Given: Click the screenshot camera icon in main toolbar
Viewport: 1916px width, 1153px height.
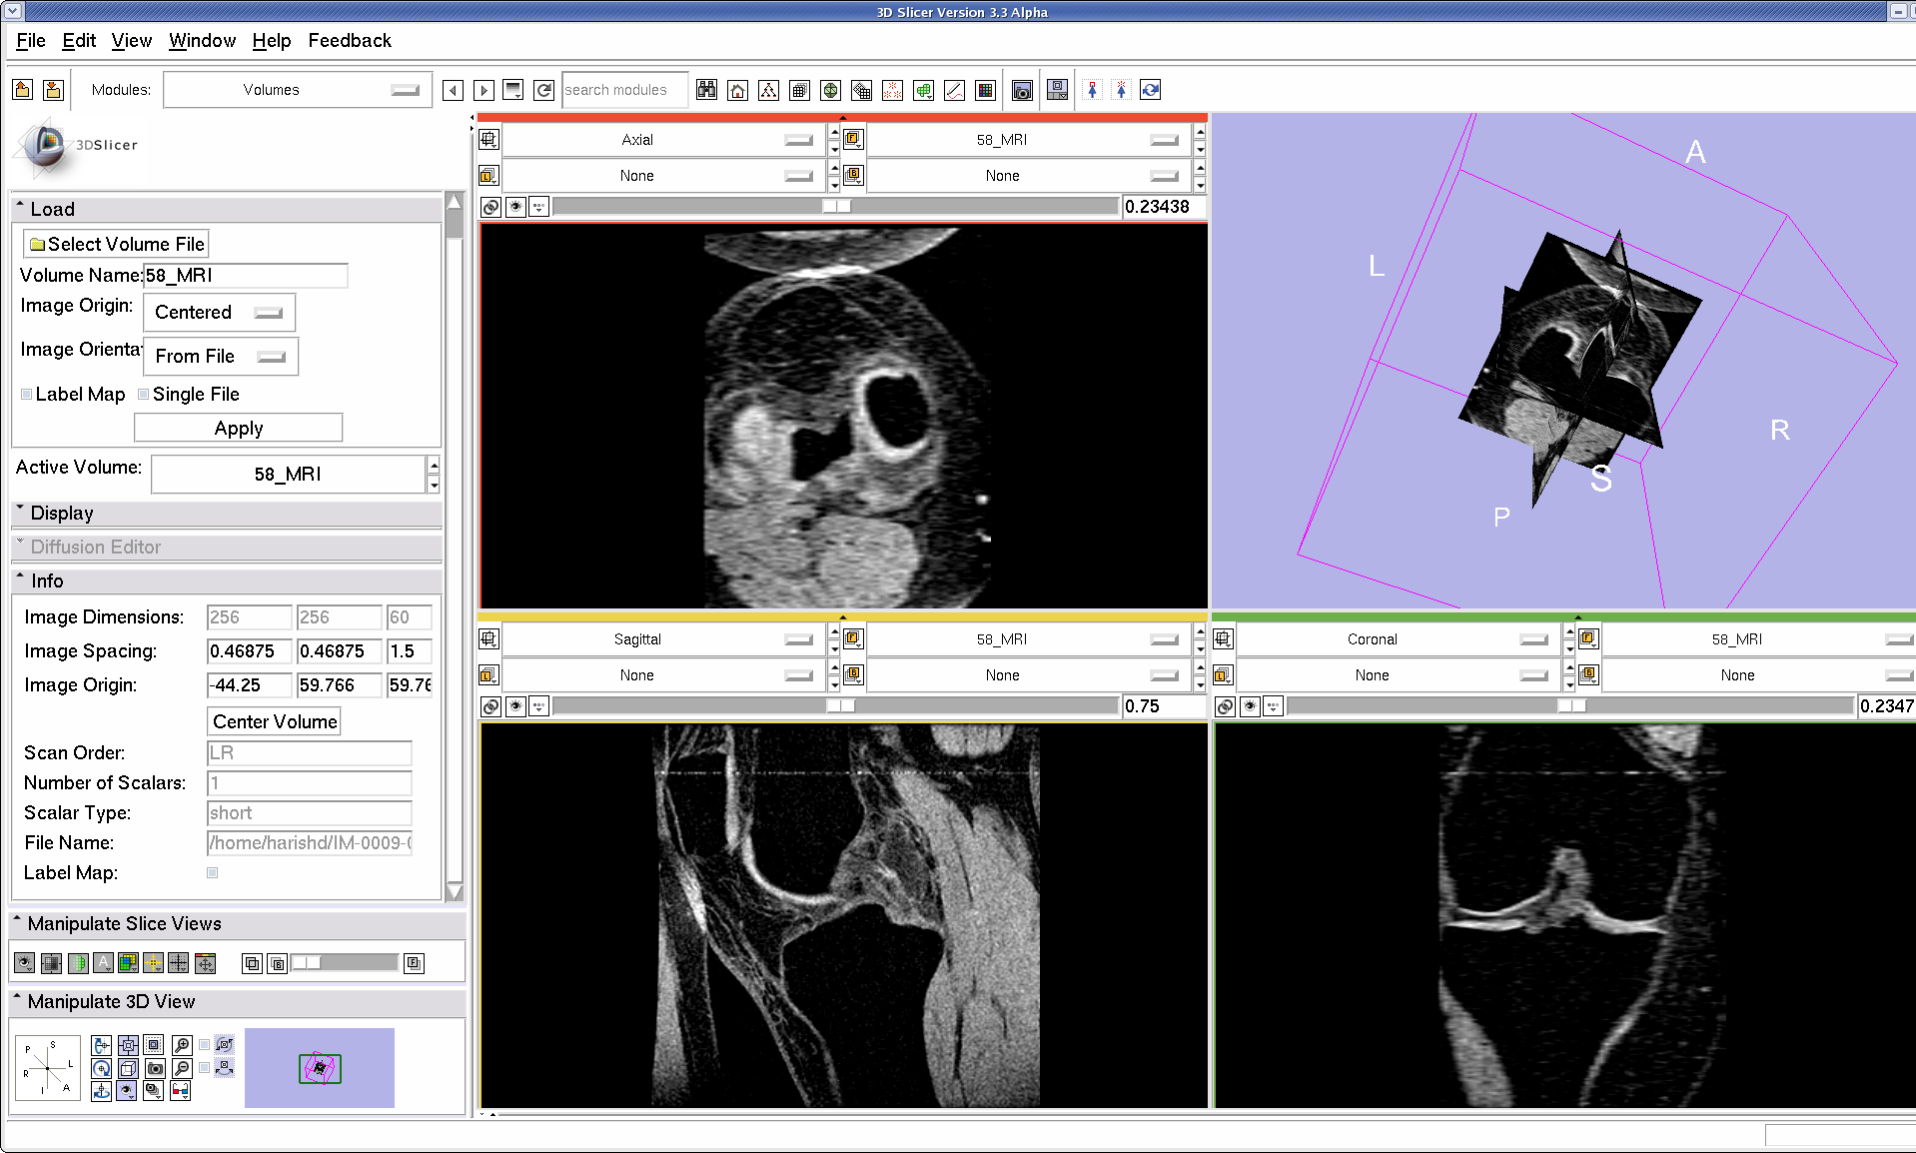Looking at the screenshot, I should [1021, 91].
